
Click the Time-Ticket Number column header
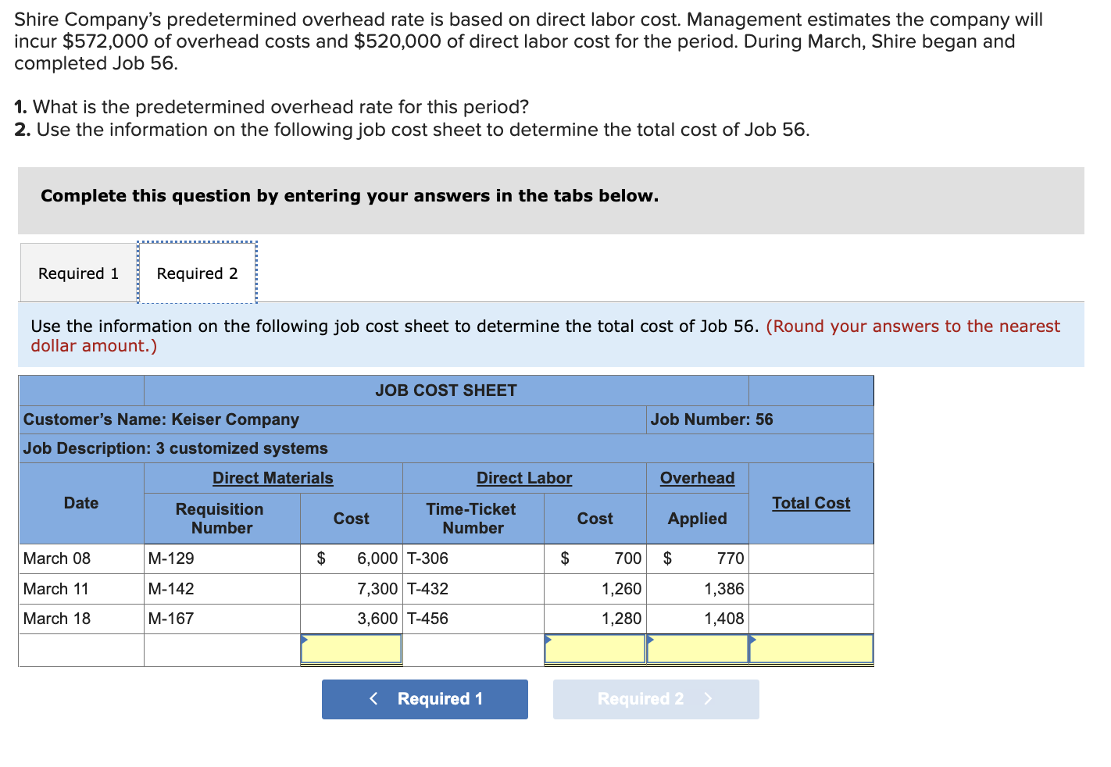pos(472,519)
